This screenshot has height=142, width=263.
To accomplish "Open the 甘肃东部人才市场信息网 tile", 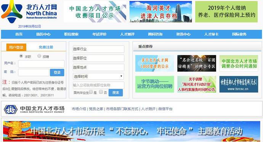I will tap(239, 84).
